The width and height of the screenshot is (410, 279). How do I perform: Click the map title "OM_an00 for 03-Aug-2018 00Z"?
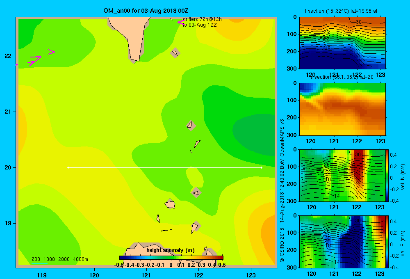[146, 11]
